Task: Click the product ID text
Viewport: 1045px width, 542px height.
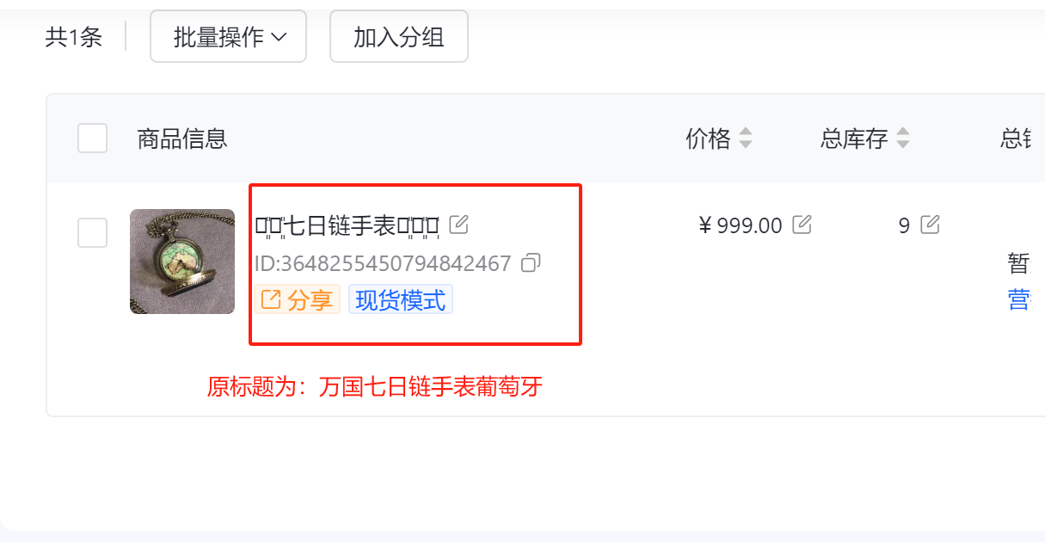Action: tap(383, 263)
